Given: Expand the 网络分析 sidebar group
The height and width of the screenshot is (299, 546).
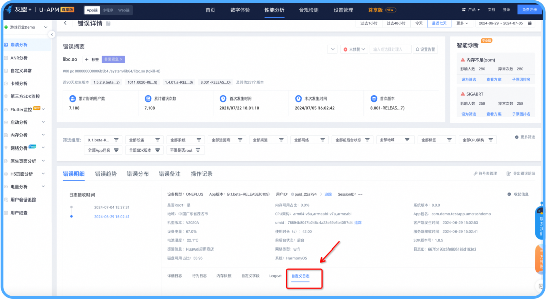Looking at the screenshot, I should [43, 148].
